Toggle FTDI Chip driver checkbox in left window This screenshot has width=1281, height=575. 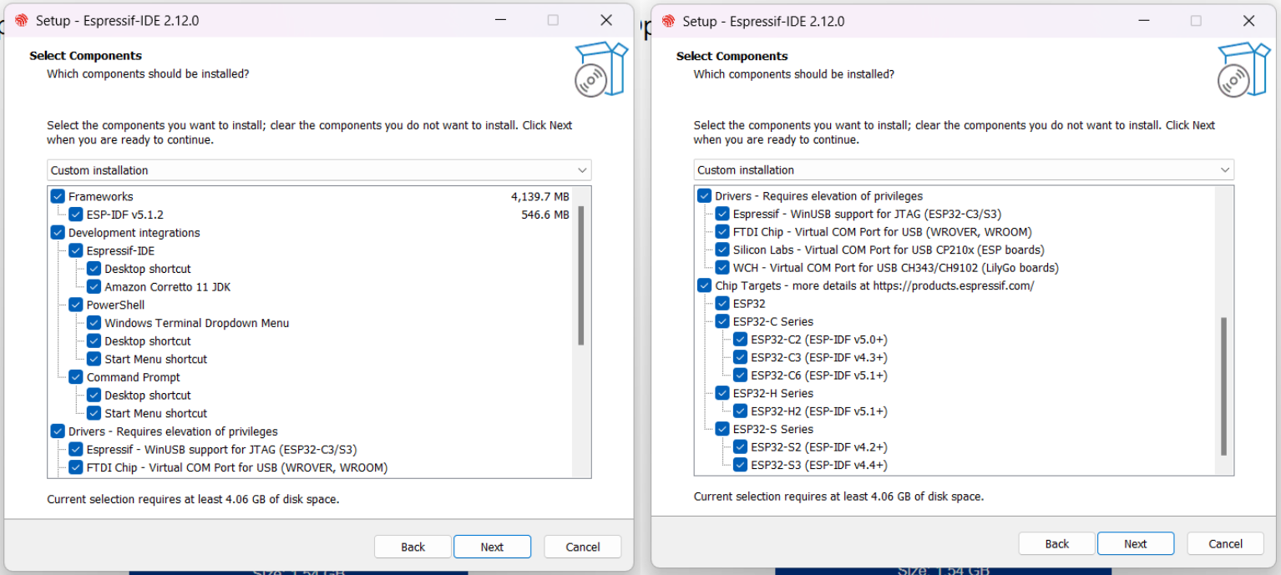pos(76,467)
